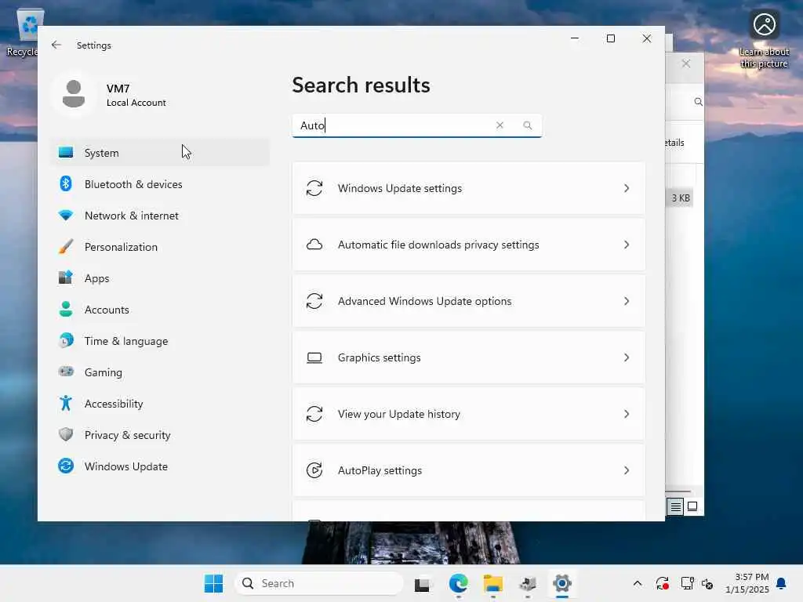Viewport: 803px width, 602px height.
Task: Clear the Auto search text with X
Action: 500,125
